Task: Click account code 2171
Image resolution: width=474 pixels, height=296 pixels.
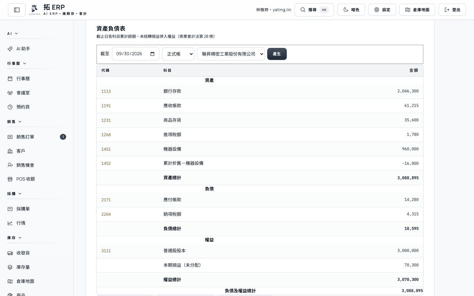Action: tap(106, 200)
